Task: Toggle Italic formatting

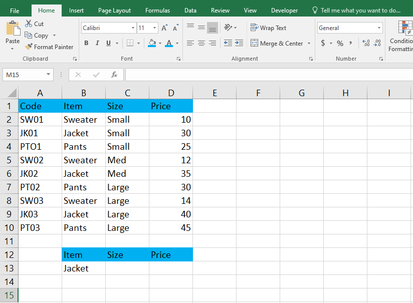Action: click(x=97, y=43)
